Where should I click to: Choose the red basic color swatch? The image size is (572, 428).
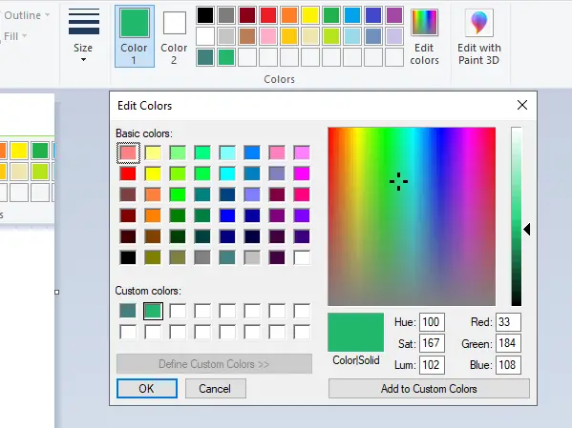pos(128,173)
